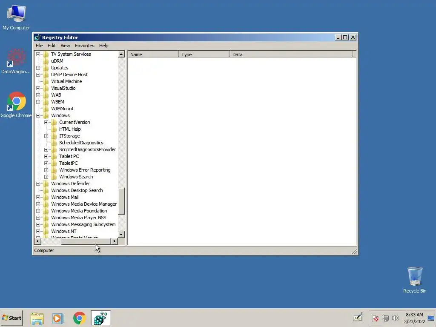Open the Edit menu
Image resolution: width=436 pixels, height=327 pixels.
pos(52,46)
